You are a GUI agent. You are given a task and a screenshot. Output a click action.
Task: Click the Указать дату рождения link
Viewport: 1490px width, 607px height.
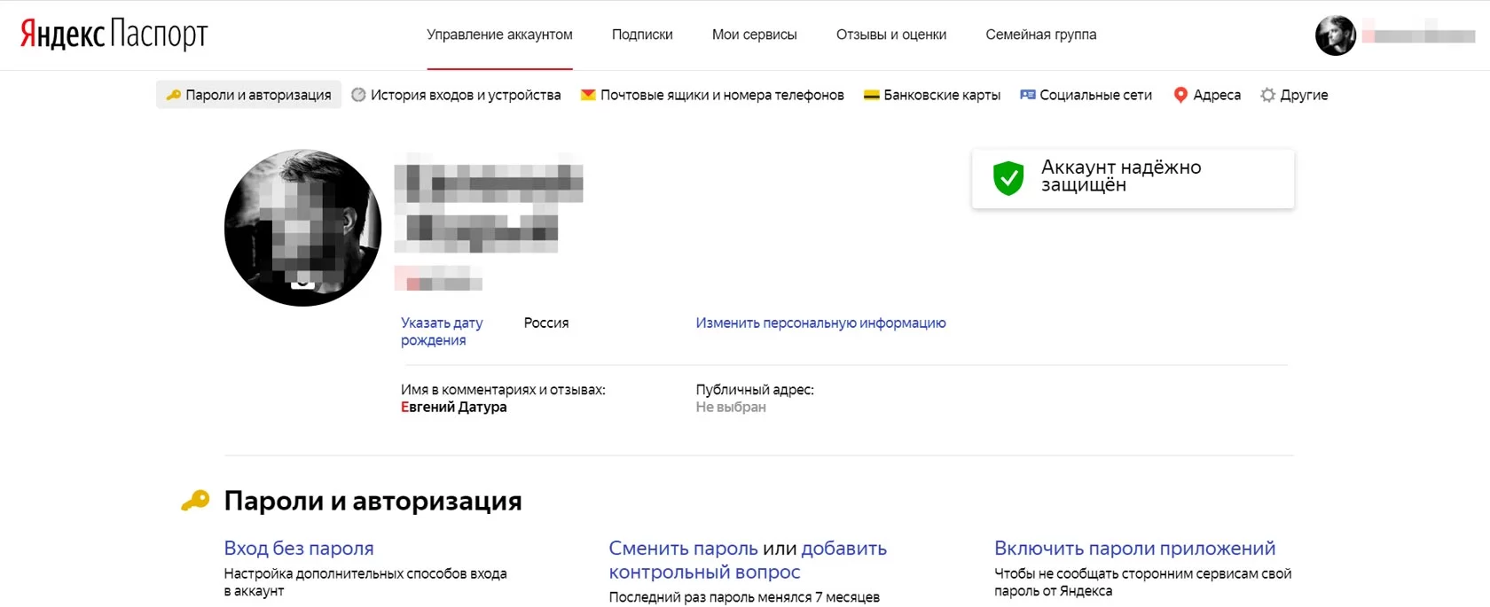point(442,331)
